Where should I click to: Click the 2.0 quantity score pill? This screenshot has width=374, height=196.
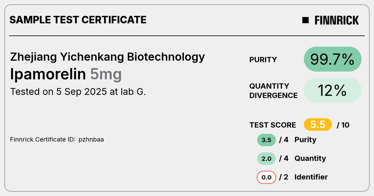266,159
